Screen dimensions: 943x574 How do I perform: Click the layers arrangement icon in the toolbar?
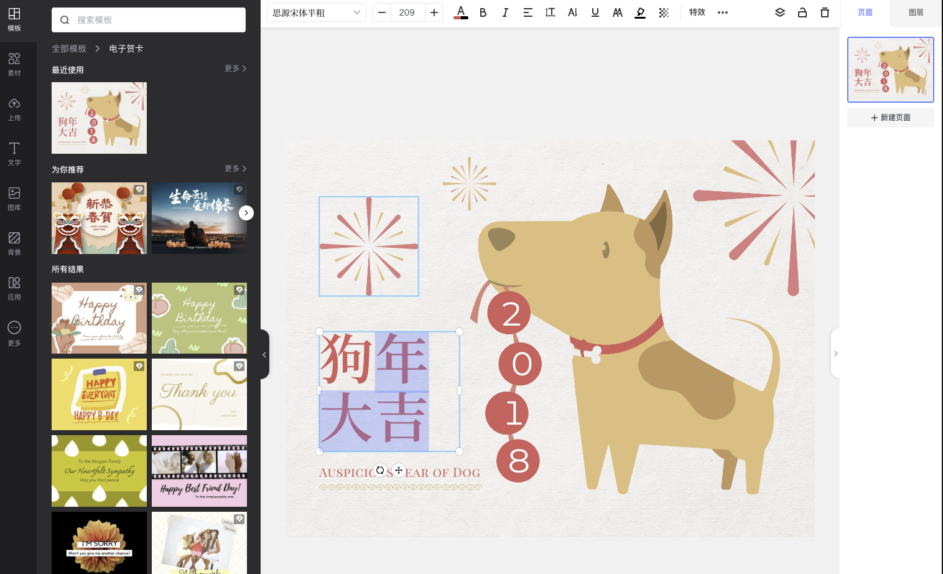(780, 12)
